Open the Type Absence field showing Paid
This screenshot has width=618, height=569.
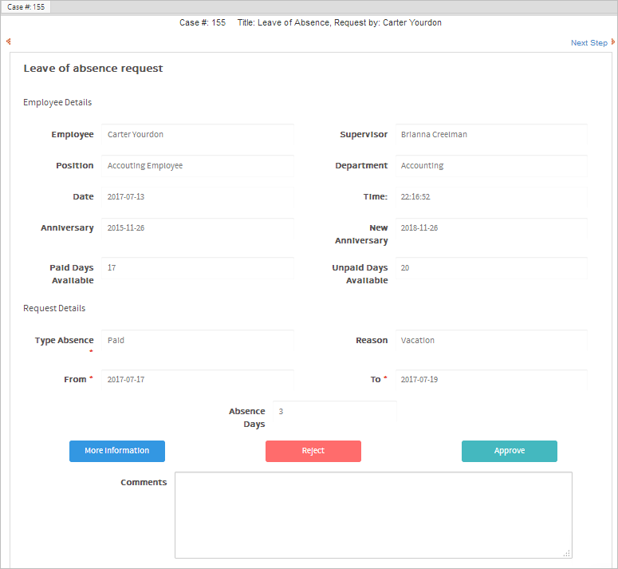(197, 341)
